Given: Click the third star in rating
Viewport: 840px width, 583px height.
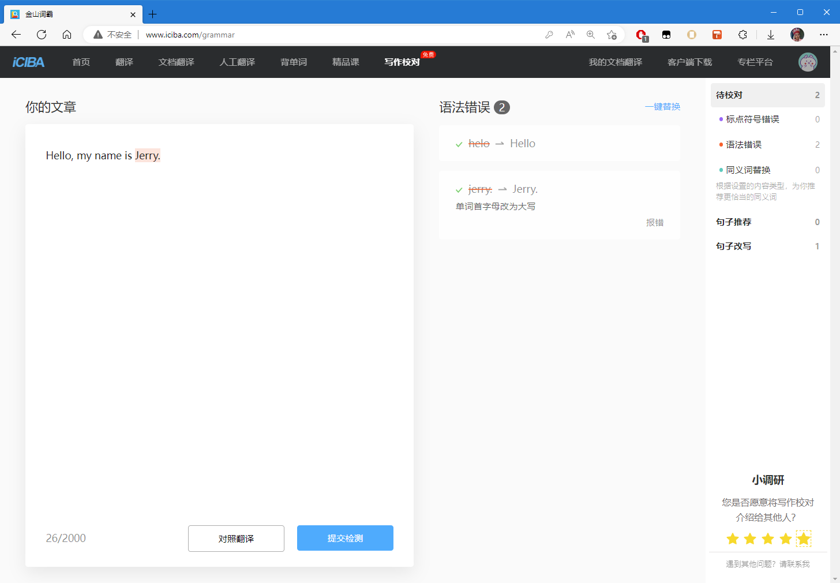Looking at the screenshot, I should [x=768, y=539].
